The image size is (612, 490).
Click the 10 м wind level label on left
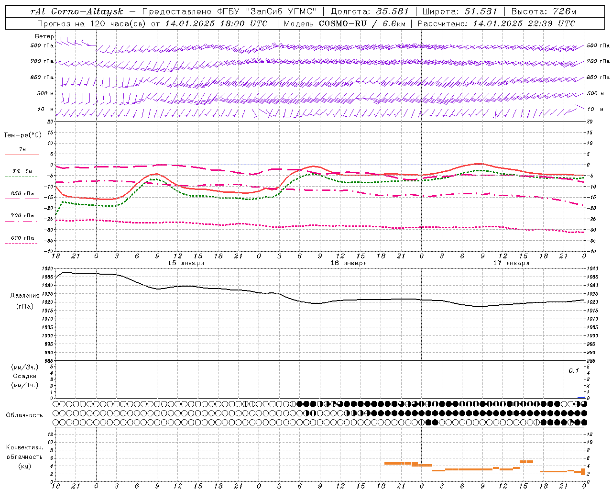[46, 109]
